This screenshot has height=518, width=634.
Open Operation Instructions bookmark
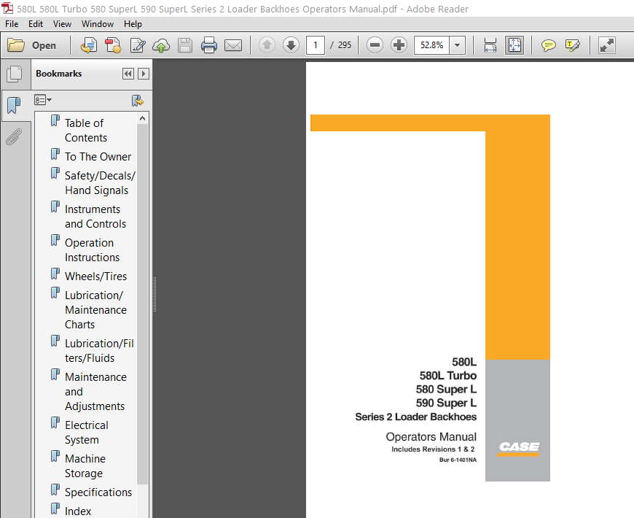click(93, 250)
